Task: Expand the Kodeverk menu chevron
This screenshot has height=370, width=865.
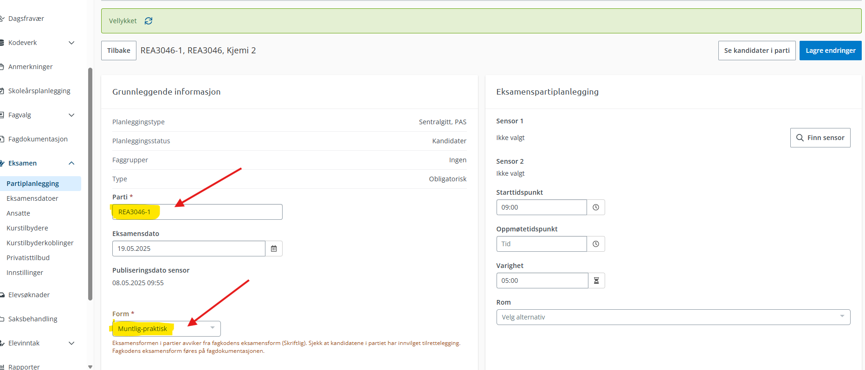Action: coord(71,43)
